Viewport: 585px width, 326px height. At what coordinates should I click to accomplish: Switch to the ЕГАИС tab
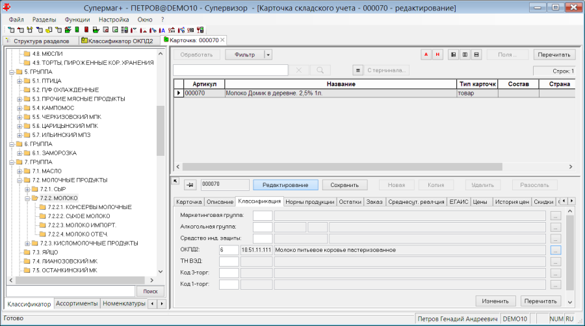(458, 201)
